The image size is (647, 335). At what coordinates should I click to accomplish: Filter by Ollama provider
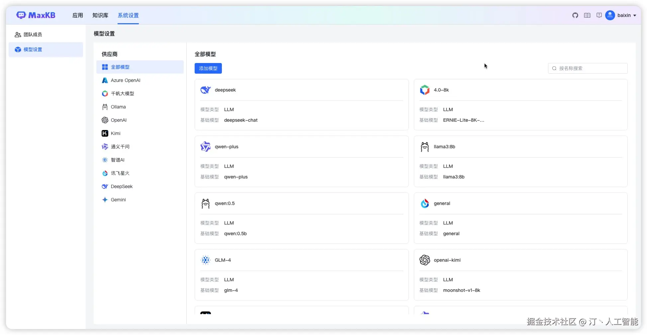(140, 107)
